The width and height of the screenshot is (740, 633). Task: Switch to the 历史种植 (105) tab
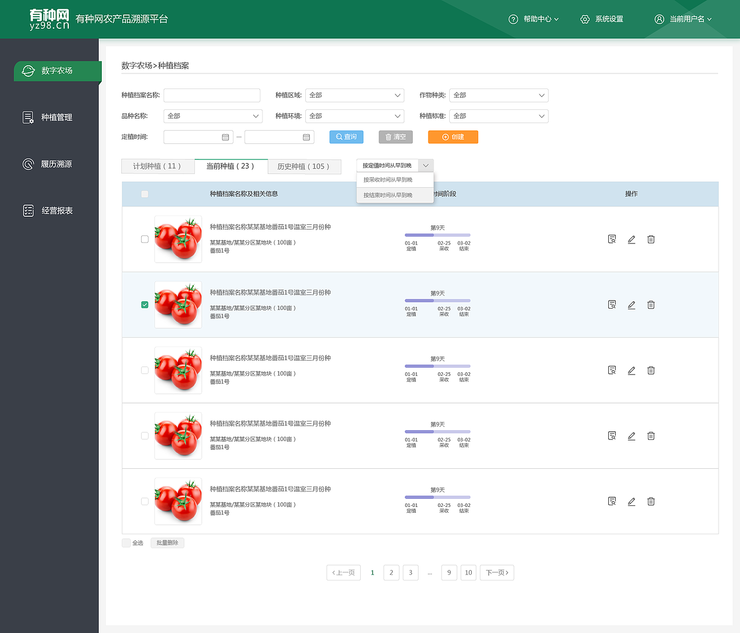[x=304, y=166]
